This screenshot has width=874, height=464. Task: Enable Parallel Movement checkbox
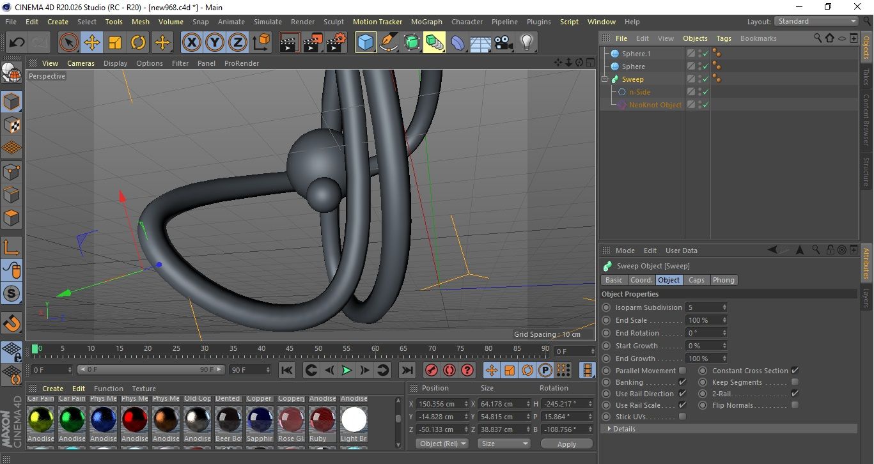tap(682, 371)
